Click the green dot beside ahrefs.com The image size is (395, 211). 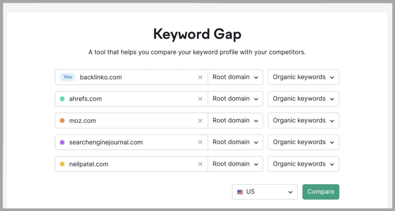[62, 99]
